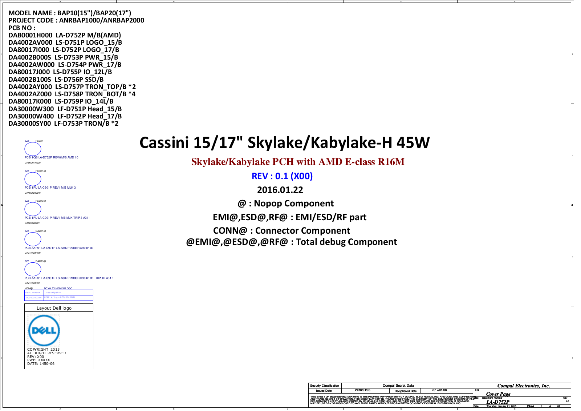Click part number 'DAA000AK010'
Screen dimensions: 581x411
33,193
